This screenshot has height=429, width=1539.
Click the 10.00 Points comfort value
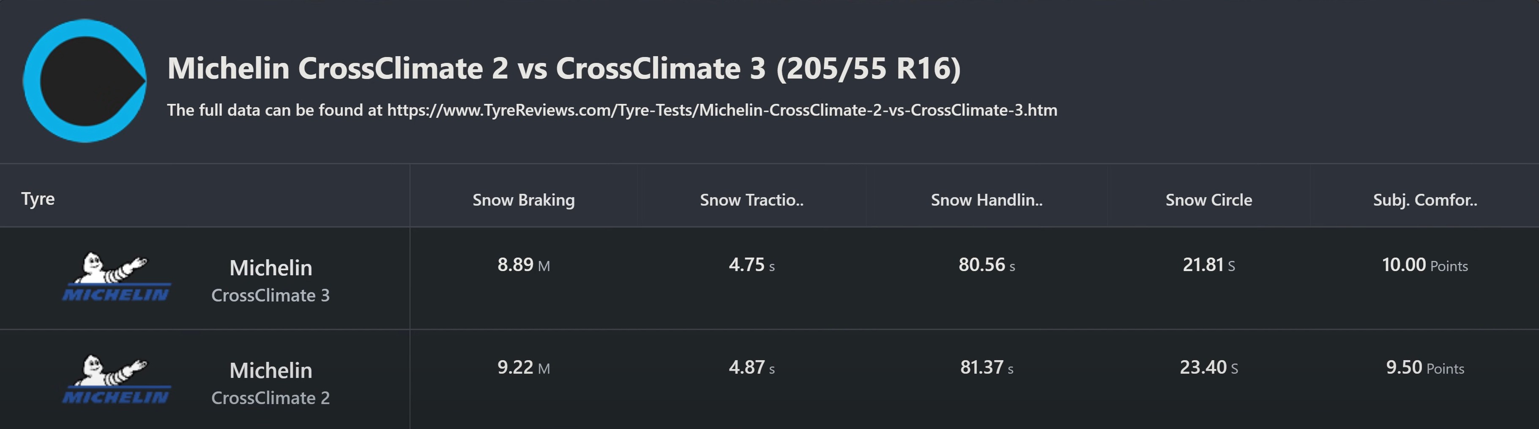tap(1425, 264)
